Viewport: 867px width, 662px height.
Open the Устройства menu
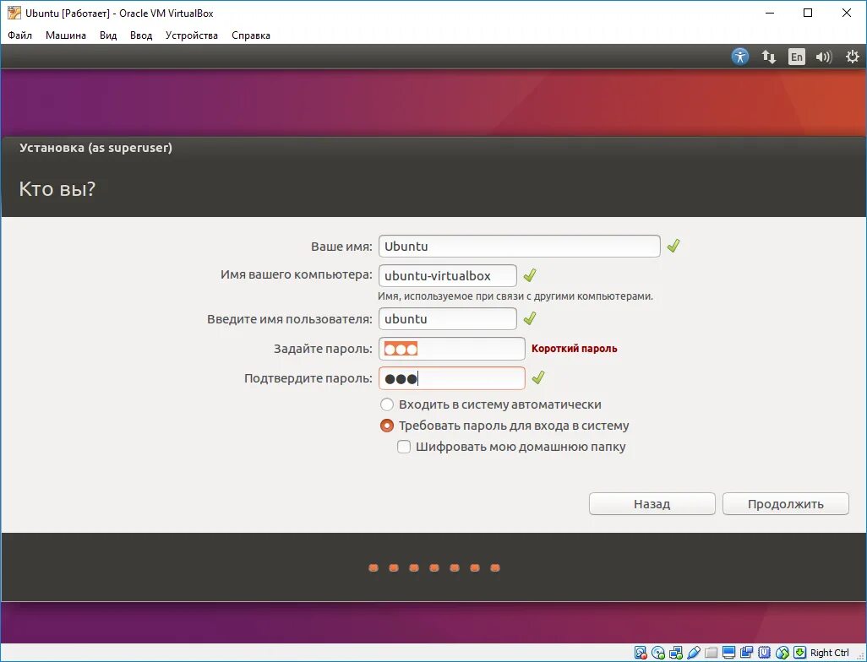click(191, 35)
